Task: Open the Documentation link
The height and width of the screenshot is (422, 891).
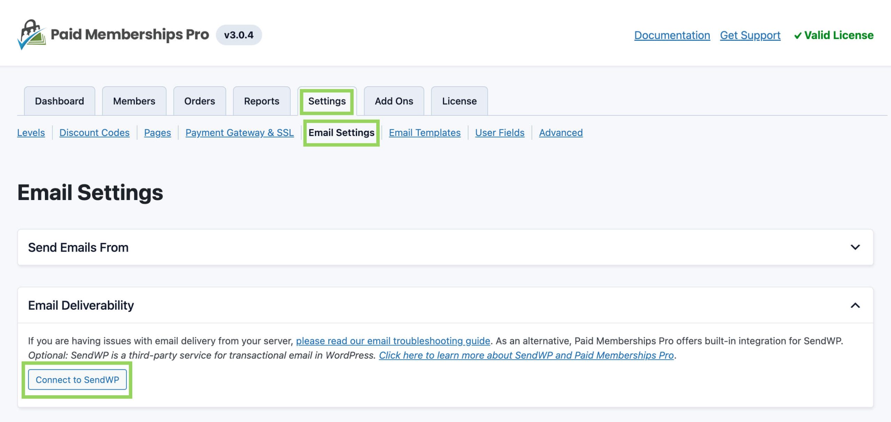Action: (672, 35)
